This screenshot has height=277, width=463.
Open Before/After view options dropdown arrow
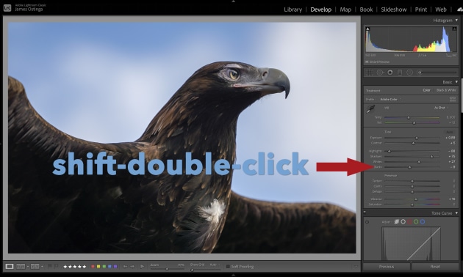coord(42,267)
